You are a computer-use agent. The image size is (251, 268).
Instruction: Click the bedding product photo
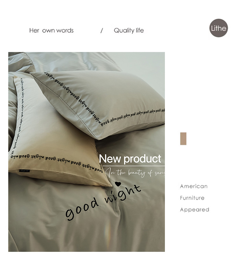(x=86, y=152)
